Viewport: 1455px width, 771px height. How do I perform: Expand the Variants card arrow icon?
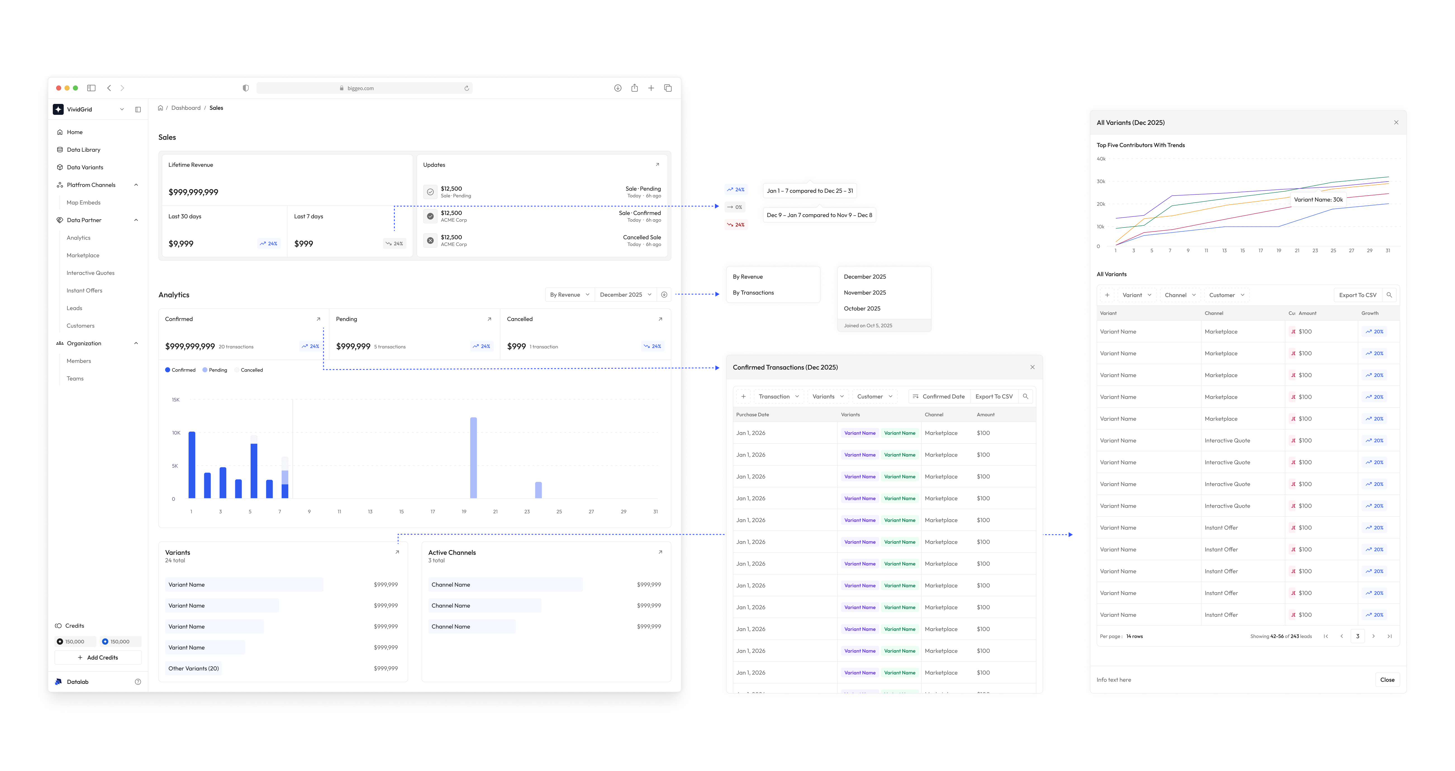click(397, 552)
